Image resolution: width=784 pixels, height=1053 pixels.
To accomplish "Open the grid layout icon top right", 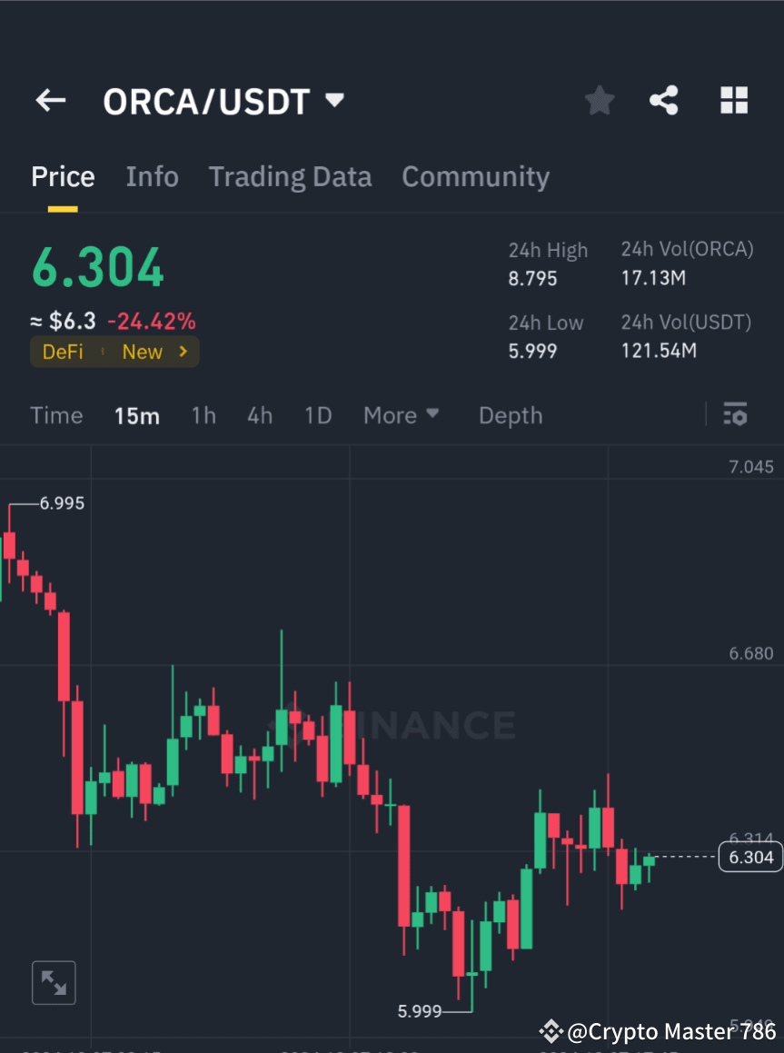I will [733, 101].
